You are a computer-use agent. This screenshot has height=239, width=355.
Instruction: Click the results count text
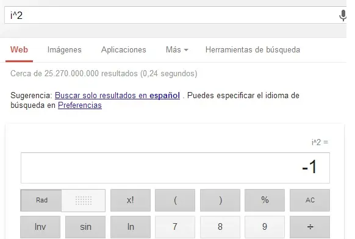104,74
